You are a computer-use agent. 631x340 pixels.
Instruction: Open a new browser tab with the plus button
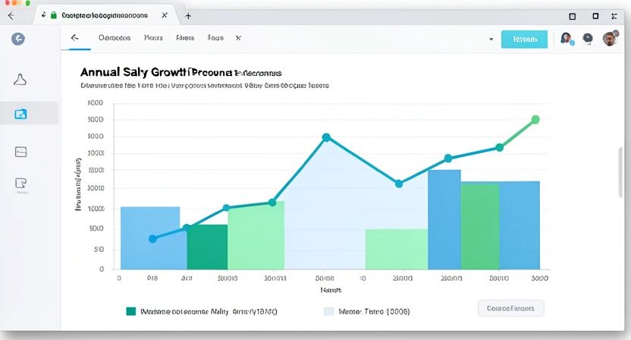(188, 15)
